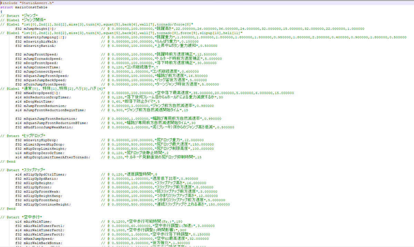Click the mSquatJumpFrontSpeed identifier
Viewport: 414px width, 247px height.
click(45, 76)
